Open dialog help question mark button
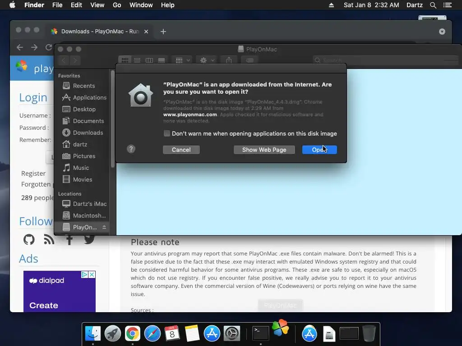The height and width of the screenshot is (346, 462). click(131, 149)
